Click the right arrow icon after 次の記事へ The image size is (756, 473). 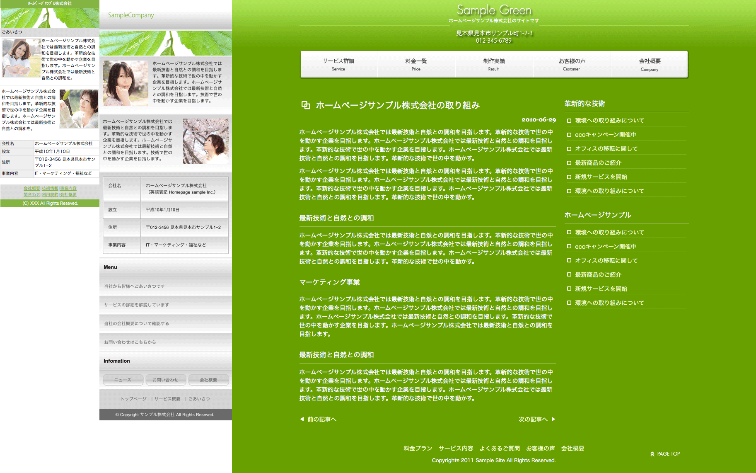[553, 419]
